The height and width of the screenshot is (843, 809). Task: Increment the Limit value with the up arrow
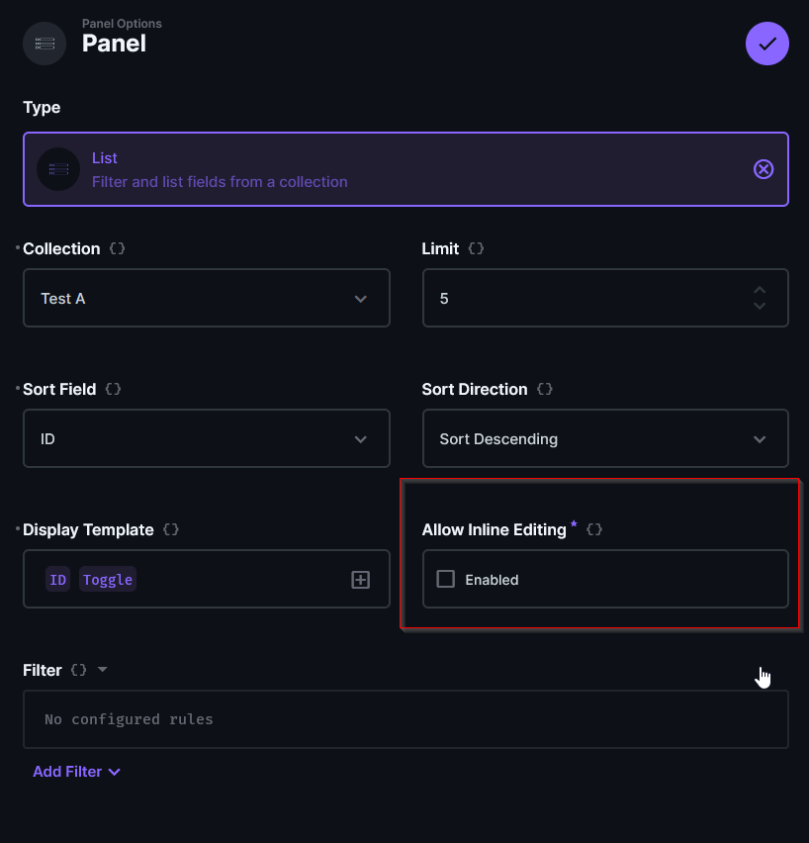(x=760, y=290)
